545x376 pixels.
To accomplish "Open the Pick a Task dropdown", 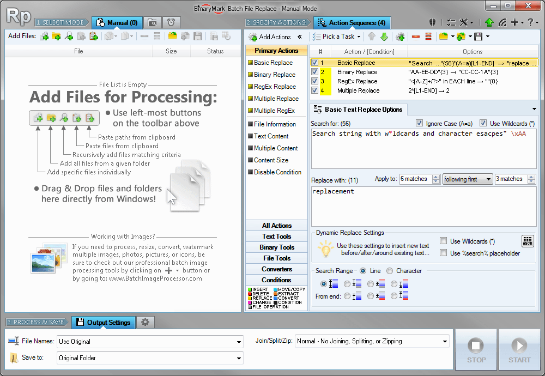I will click(336, 37).
